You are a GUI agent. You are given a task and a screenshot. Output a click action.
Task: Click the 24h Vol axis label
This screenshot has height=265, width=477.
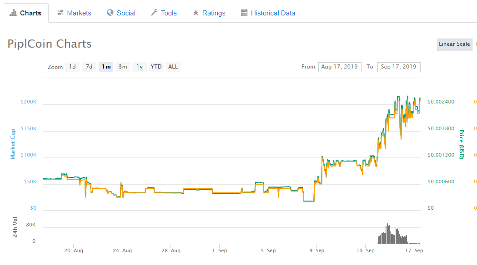pyautogui.click(x=15, y=227)
